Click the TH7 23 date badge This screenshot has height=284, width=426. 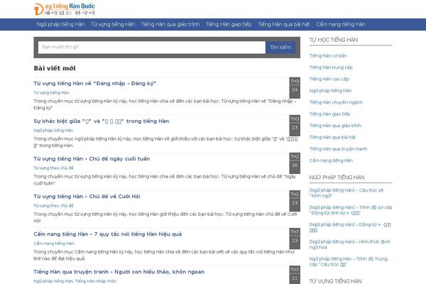point(295,239)
